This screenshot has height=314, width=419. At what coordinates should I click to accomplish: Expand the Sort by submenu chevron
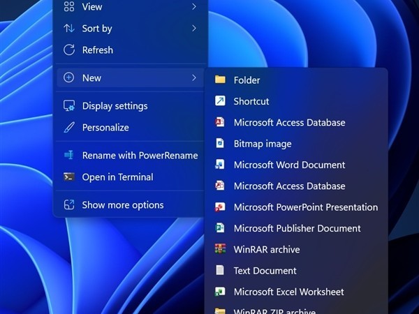pos(194,29)
